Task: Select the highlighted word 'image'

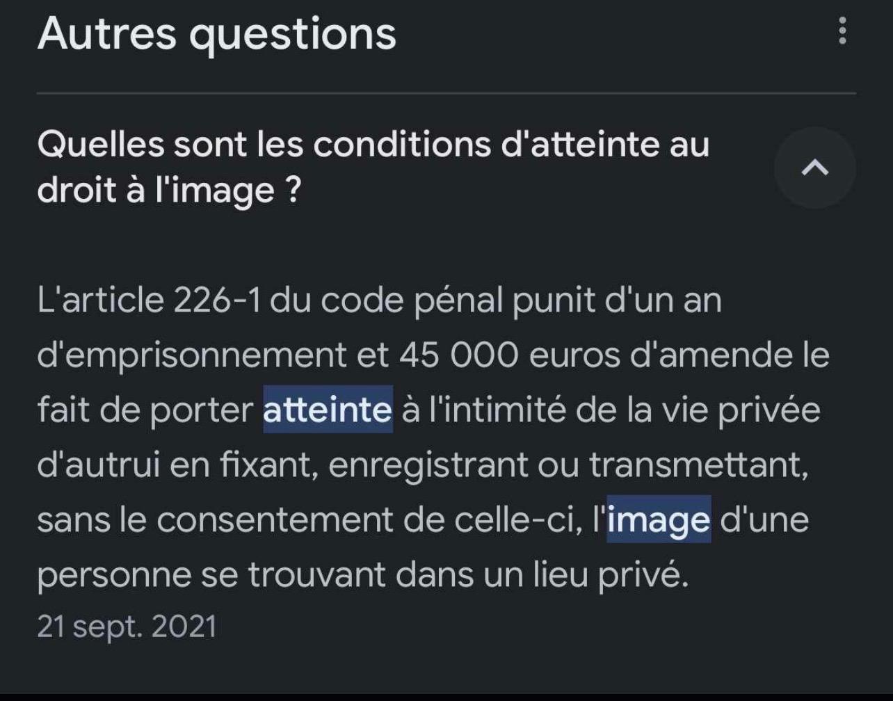Action: pyautogui.click(x=659, y=519)
